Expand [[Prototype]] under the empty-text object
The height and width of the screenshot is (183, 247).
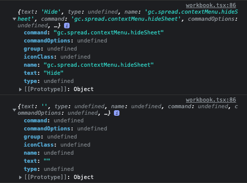[x=20, y=177]
